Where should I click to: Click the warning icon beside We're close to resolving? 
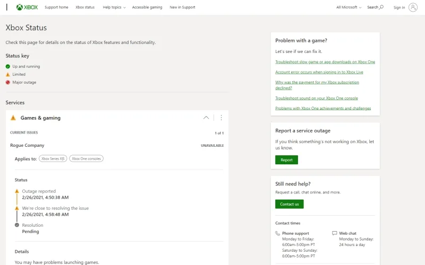click(17, 208)
